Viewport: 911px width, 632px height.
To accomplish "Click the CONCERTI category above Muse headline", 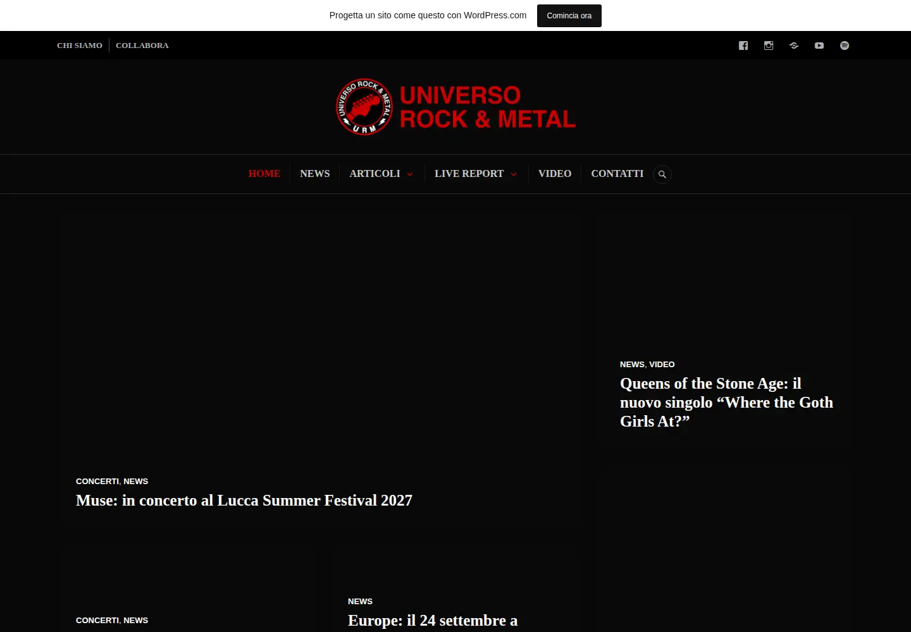I will [x=97, y=482].
